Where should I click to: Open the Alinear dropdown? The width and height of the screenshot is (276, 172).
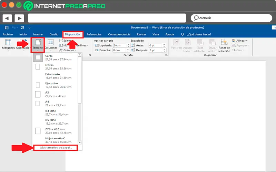(x=240, y=41)
